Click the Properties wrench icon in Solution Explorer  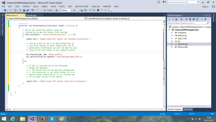[x=205, y=19]
